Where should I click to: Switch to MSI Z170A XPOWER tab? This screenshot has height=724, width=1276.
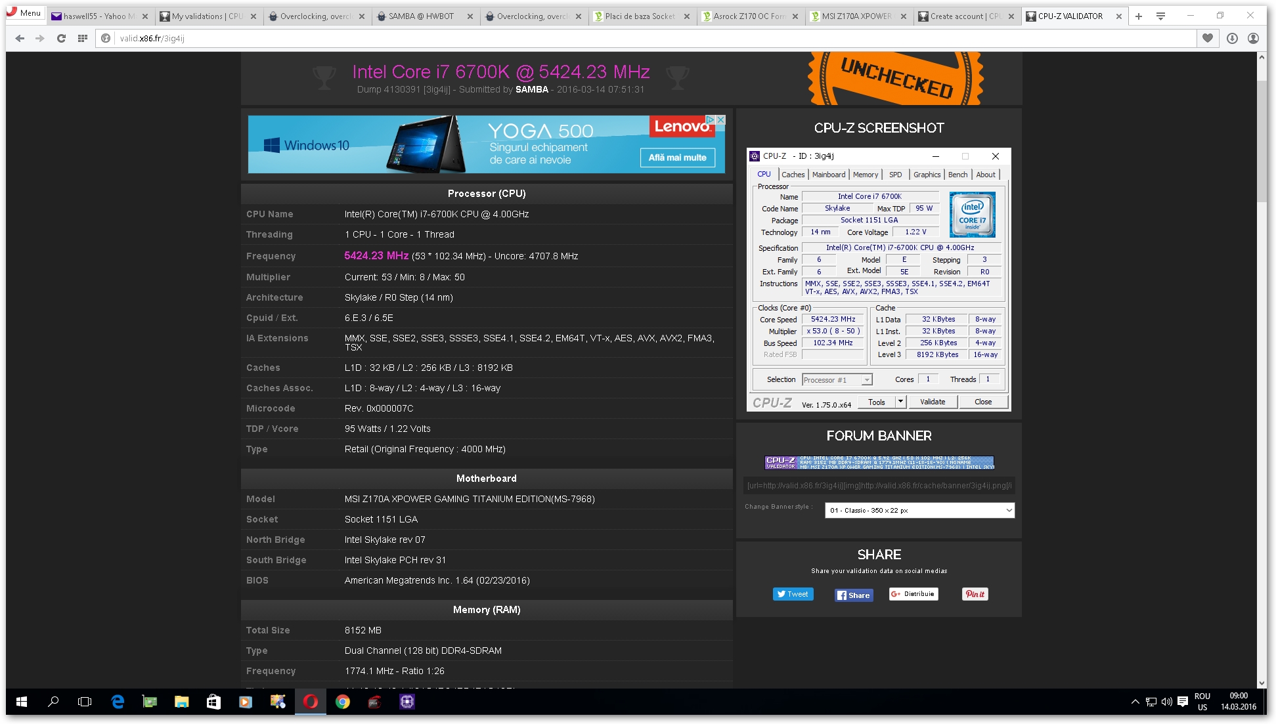click(x=857, y=16)
